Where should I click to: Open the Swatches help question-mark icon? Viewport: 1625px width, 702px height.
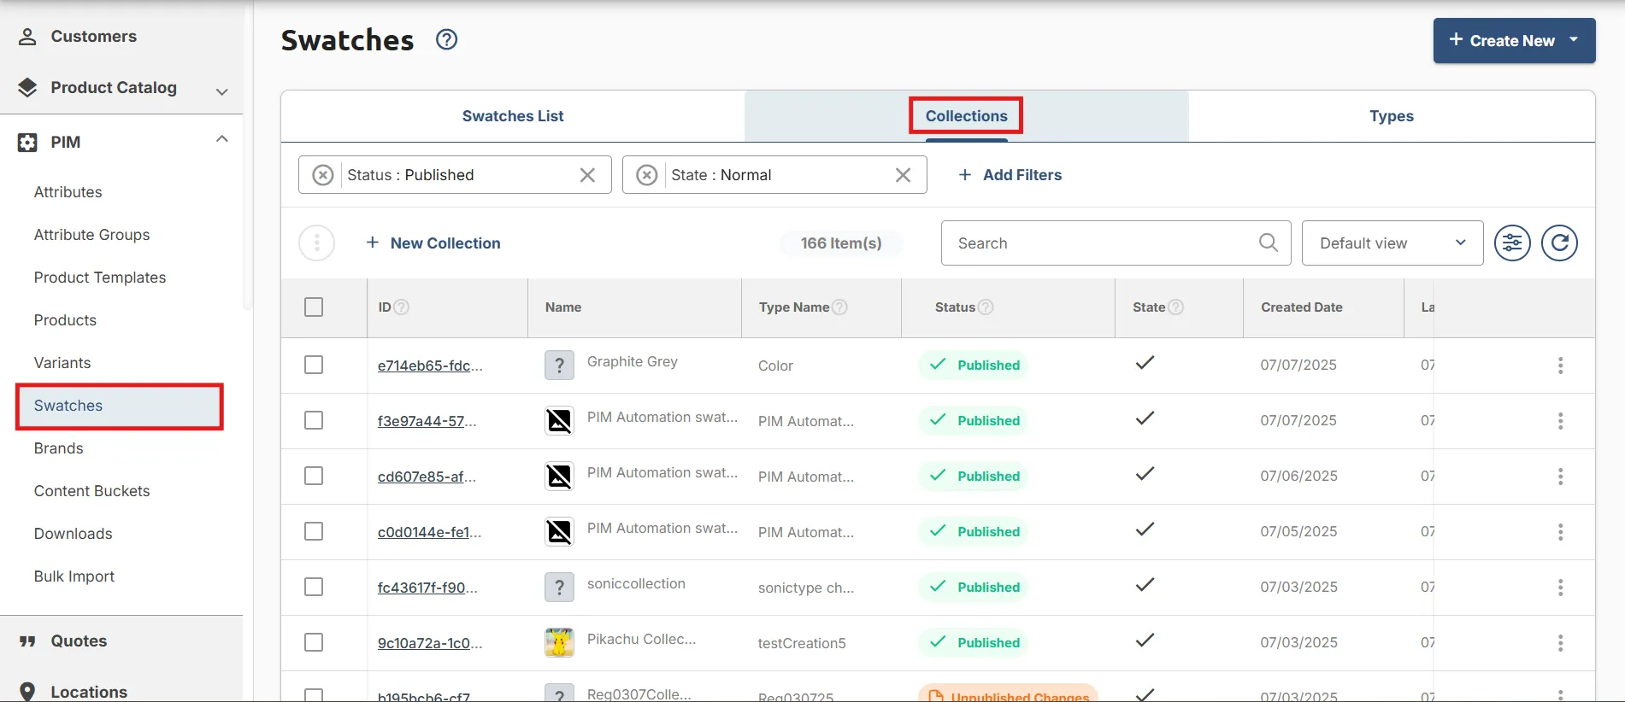(446, 39)
